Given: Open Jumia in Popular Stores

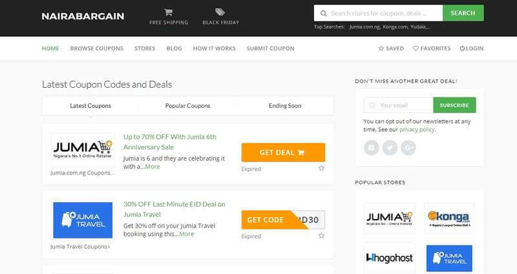Looking at the screenshot, I should tap(390, 218).
